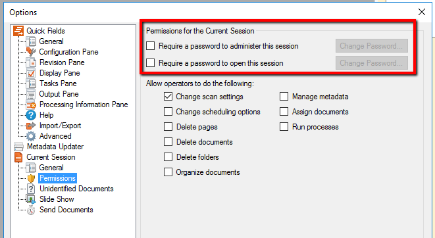Select the Advanced gear icon
This screenshot has width=435, height=238.
[x=31, y=136]
